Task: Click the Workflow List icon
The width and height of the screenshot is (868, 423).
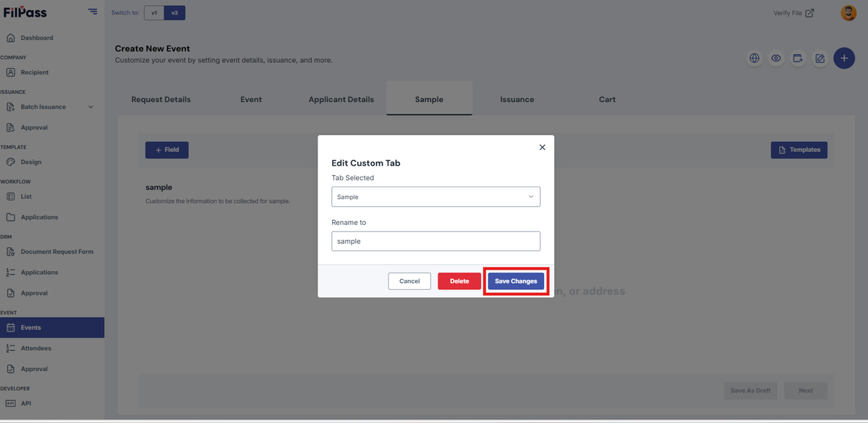Action: click(x=10, y=197)
